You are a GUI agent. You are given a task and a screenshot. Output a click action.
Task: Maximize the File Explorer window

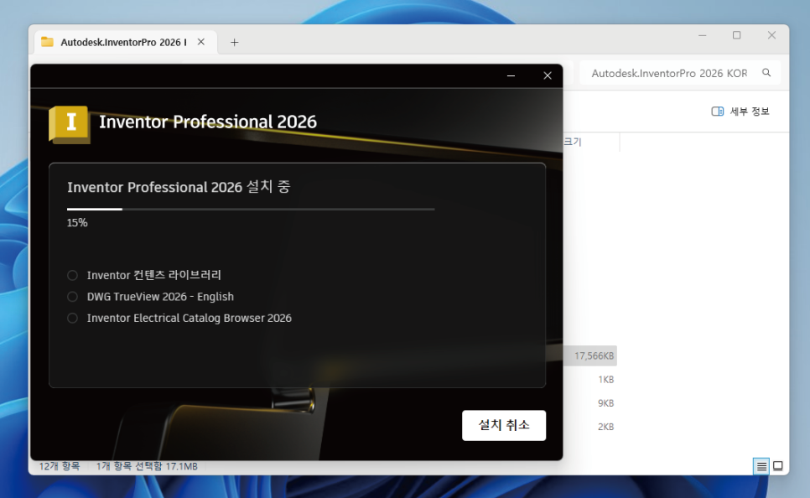pos(737,36)
